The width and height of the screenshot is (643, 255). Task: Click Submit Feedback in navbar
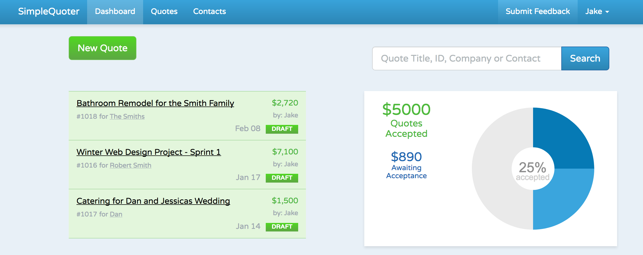tap(537, 12)
